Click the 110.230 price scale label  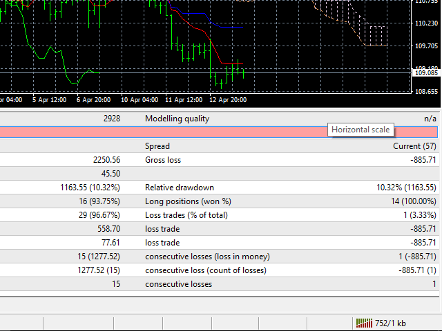point(426,23)
